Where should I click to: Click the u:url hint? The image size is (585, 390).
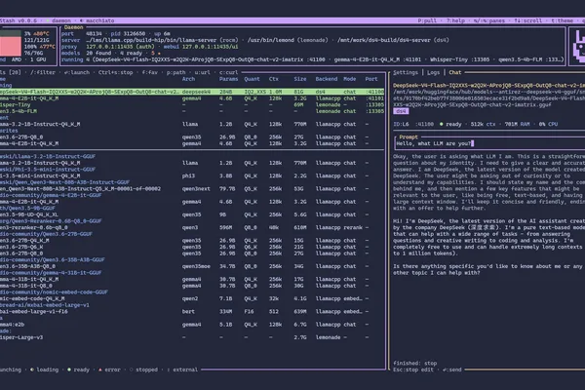(x=202, y=72)
